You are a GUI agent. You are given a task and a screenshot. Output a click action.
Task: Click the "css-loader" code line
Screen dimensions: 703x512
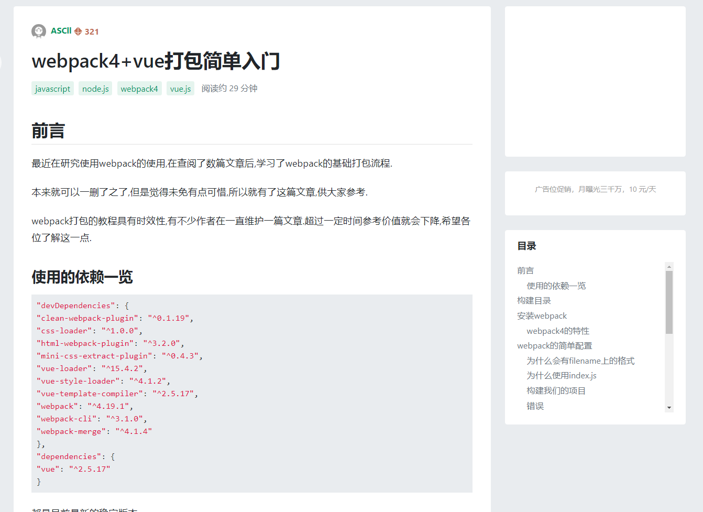(x=90, y=331)
